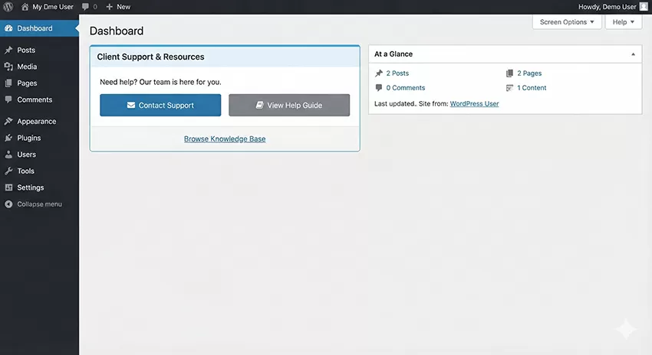Open the Media menu label

click(x=27, y=67)
